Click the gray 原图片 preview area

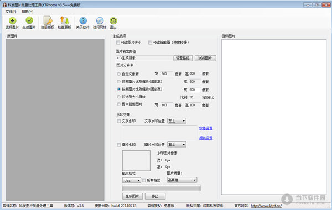[x=55, y=120]
